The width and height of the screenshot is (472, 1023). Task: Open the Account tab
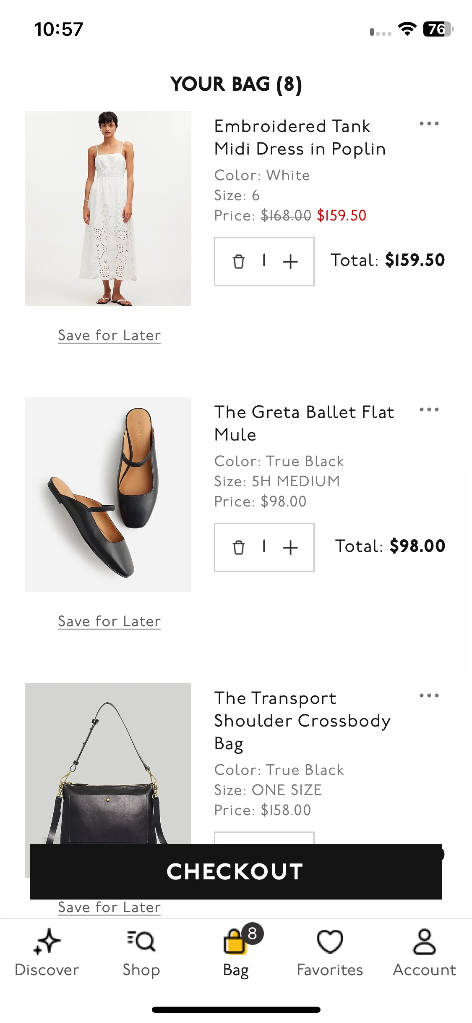(x=425, y=952)
